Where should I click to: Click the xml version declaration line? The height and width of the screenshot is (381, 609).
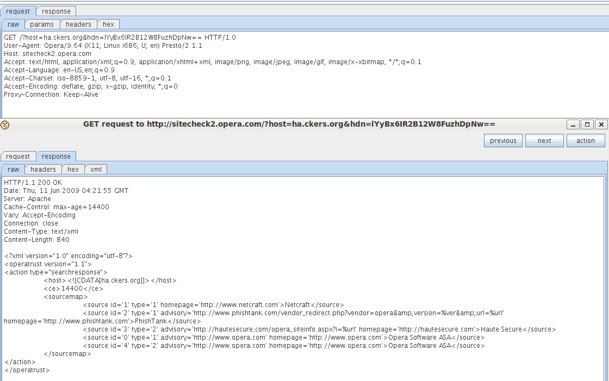[x=69, y=255]
